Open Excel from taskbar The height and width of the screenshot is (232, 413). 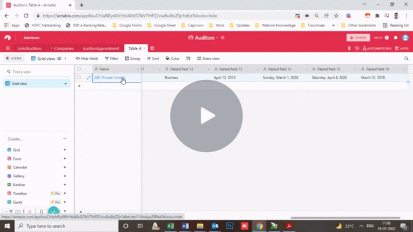tap(170, 226)
